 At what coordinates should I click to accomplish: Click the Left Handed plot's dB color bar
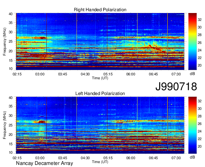point(192,125)
